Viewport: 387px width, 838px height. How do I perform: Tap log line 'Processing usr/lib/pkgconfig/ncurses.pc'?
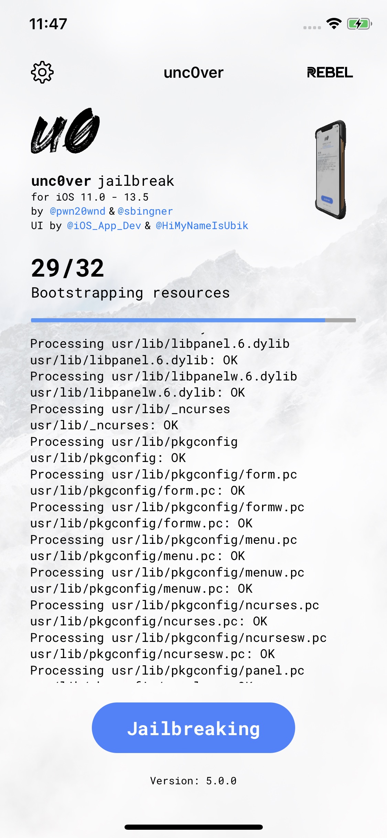(175, 605)
